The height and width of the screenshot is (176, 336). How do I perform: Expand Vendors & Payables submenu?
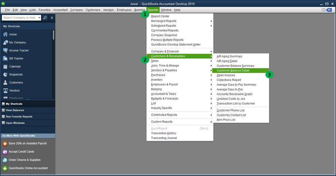[x=180, y=70]
